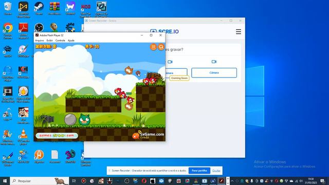The image size is (329, 185).
Task: Click the Câmara button in Screen Recorder
Action: pyautogui.click(x=214, y=72)
